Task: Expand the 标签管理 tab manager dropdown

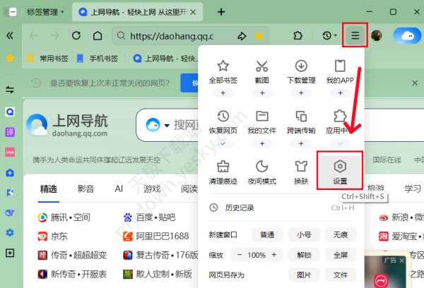Action: [62, 12]
